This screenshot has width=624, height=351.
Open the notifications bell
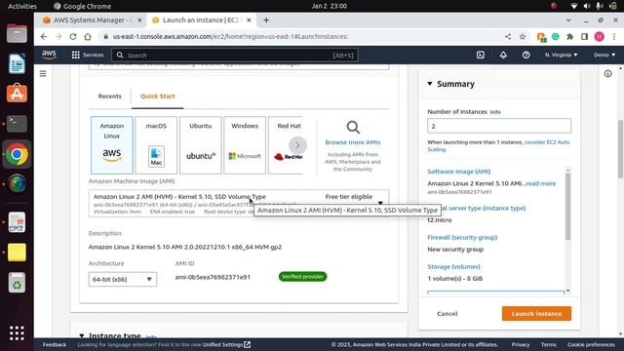point(503,55)
